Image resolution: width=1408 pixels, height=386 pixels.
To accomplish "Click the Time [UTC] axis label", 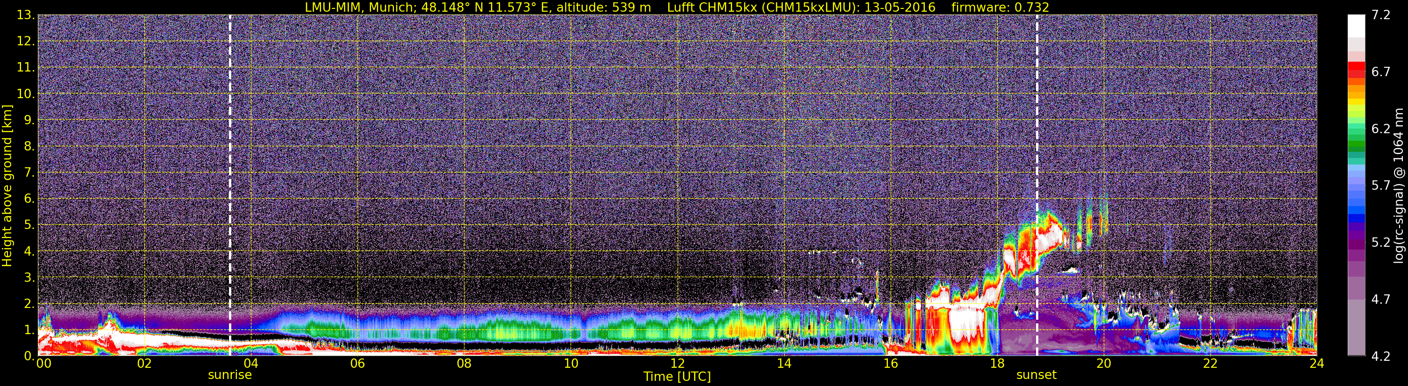I will (677, 377).
